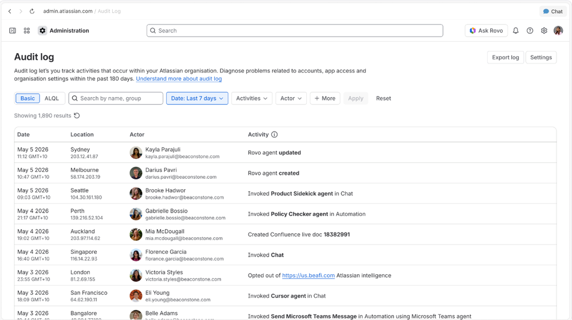
Task: Click the Actor column header
Action: click(x=137, y=135)
